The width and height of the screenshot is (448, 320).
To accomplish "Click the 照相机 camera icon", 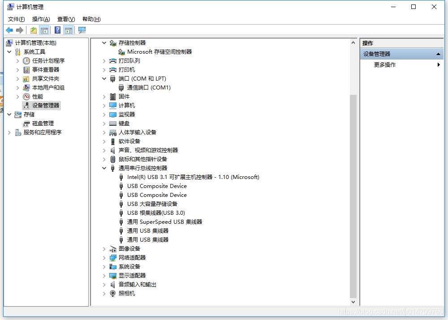I will pos(113,294).
